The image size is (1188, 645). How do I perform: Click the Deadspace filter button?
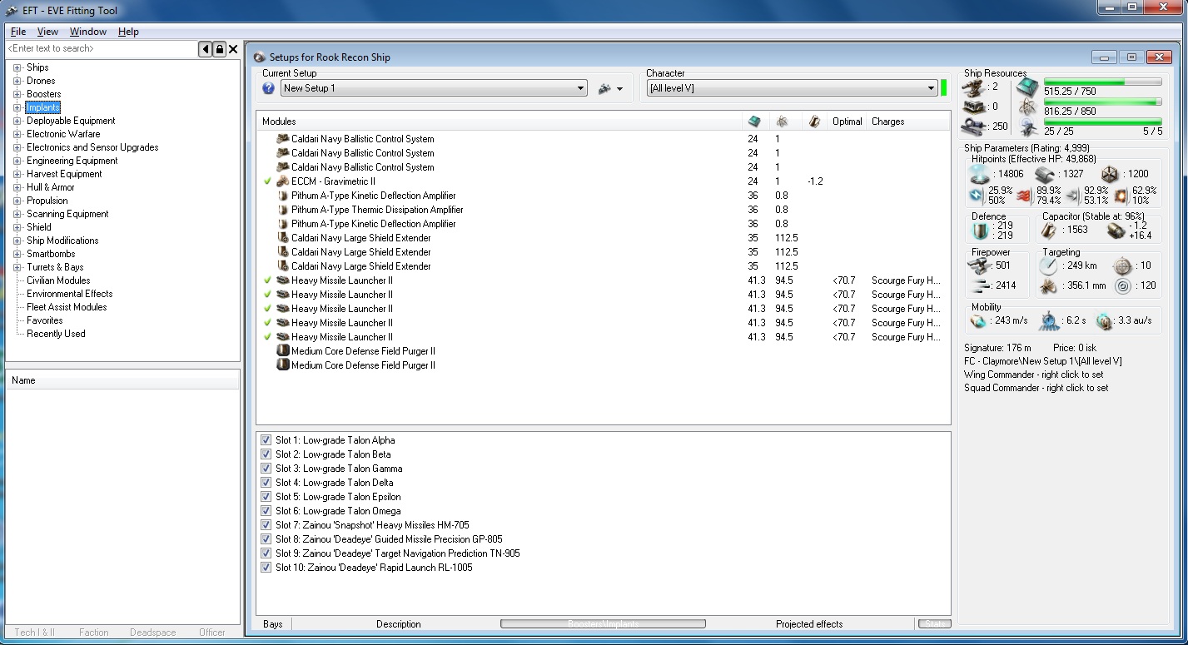(x=153, y=633)
